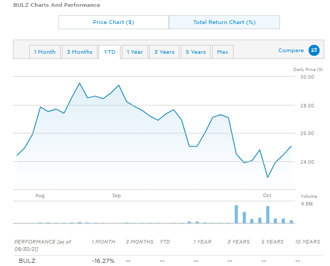The image size is (330, 266).
Task: Click the 10 YEARS column header
Action: (308, 242)
